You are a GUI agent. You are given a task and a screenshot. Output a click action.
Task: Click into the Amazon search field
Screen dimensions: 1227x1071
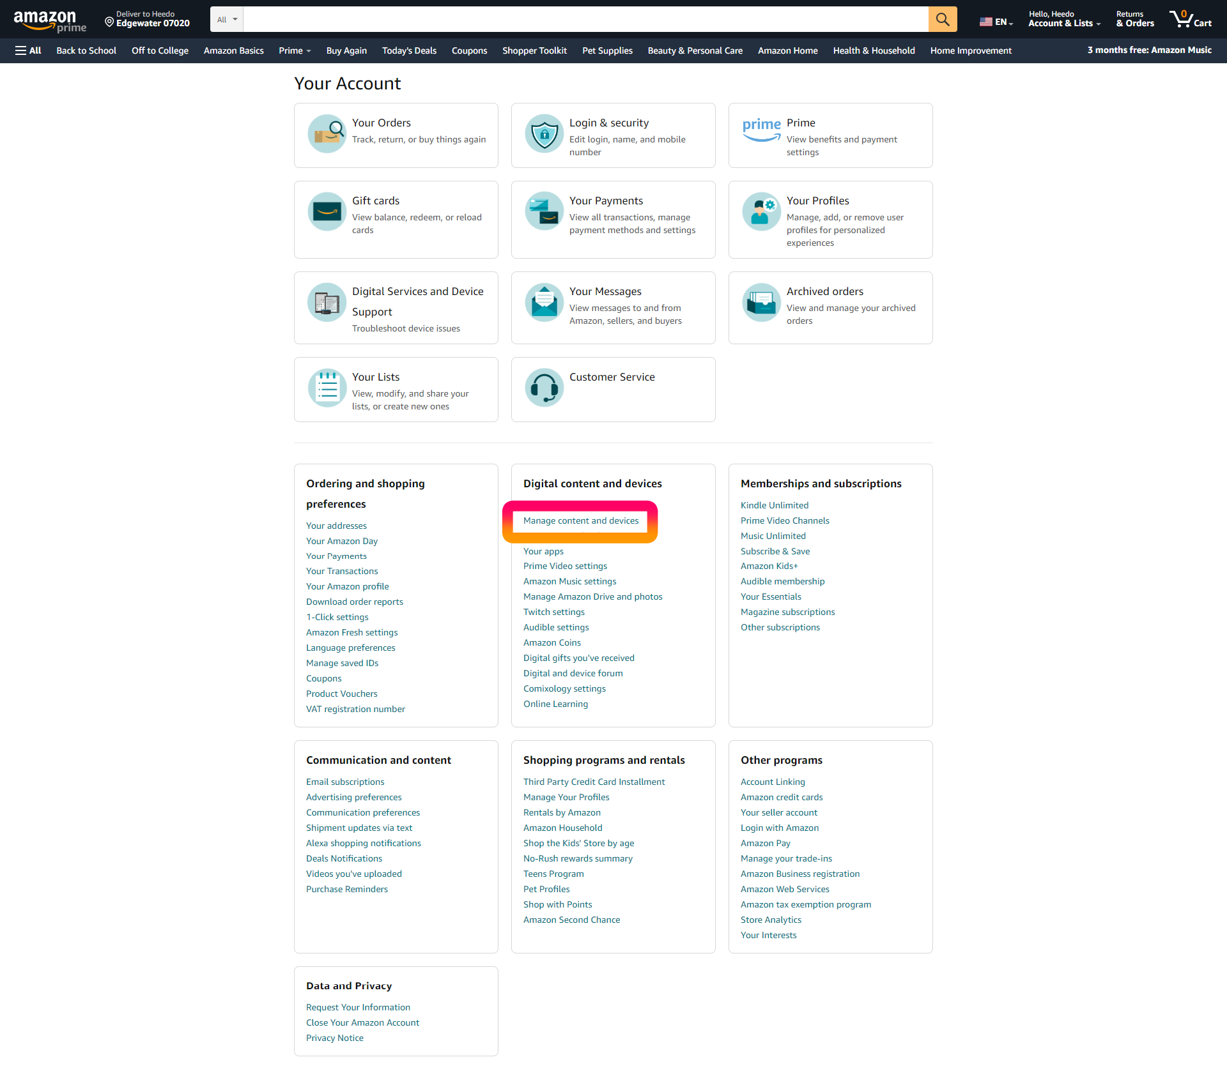[585, 19]
